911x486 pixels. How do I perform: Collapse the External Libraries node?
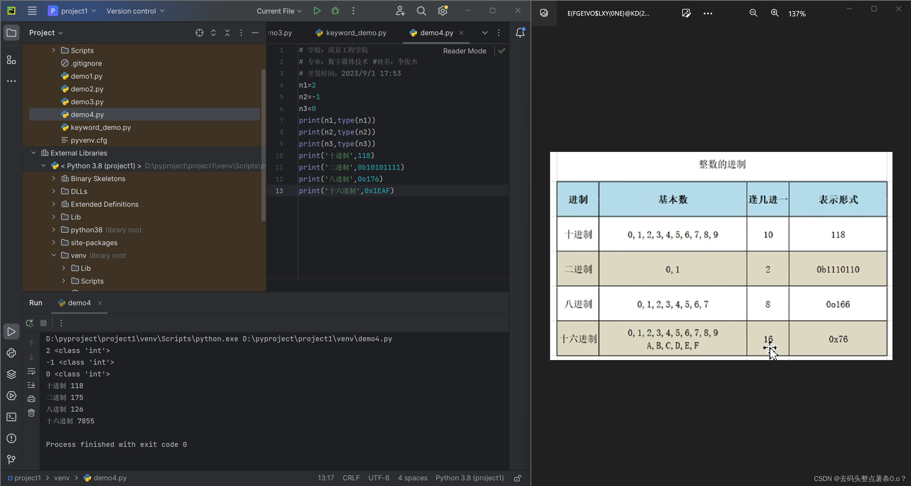(33, 153)
